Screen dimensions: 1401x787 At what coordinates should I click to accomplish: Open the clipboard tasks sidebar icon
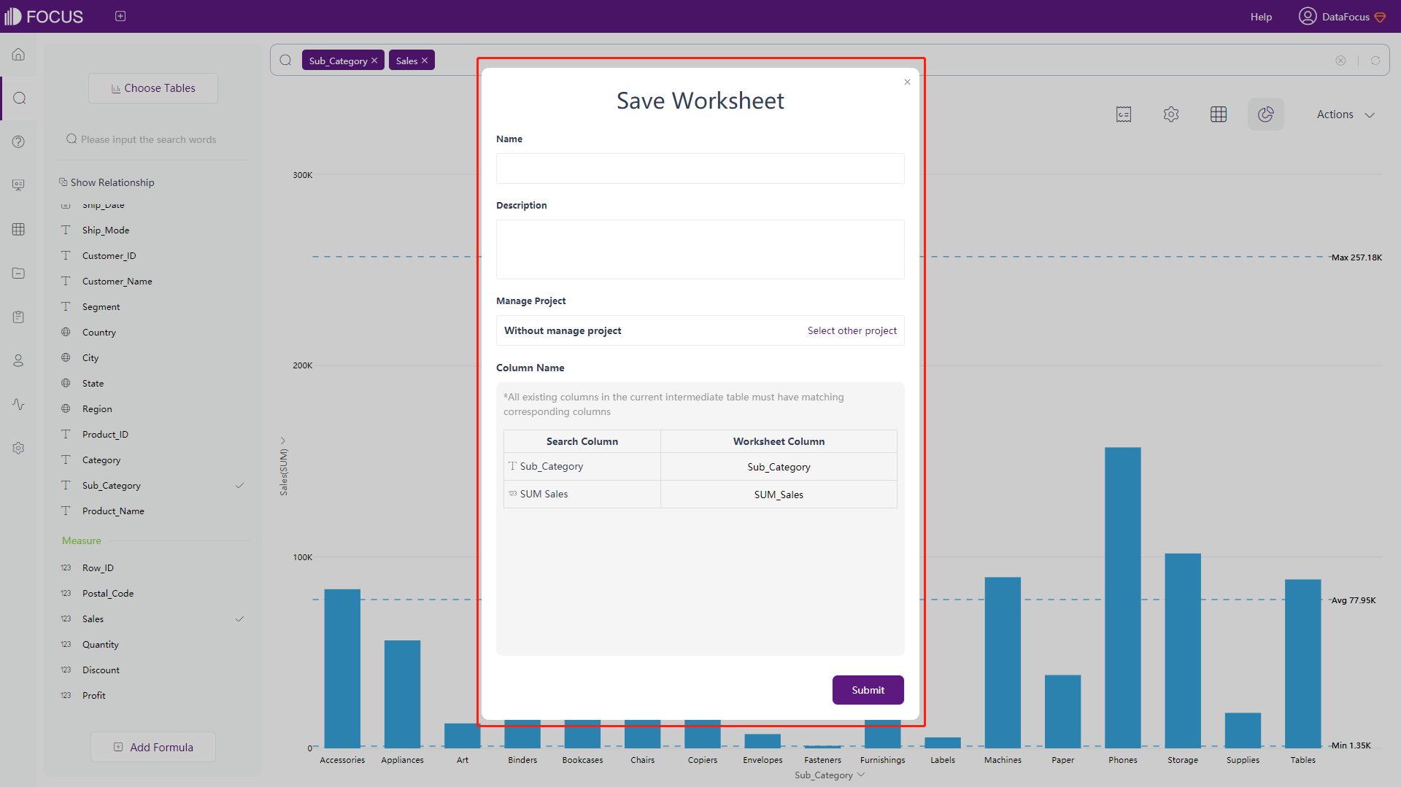click(19, 317)
